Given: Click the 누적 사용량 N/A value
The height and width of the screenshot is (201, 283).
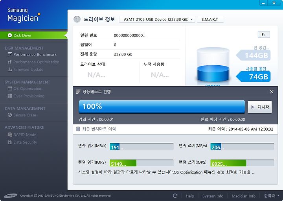Looking at the screenshot, I should tap(160, 75).
